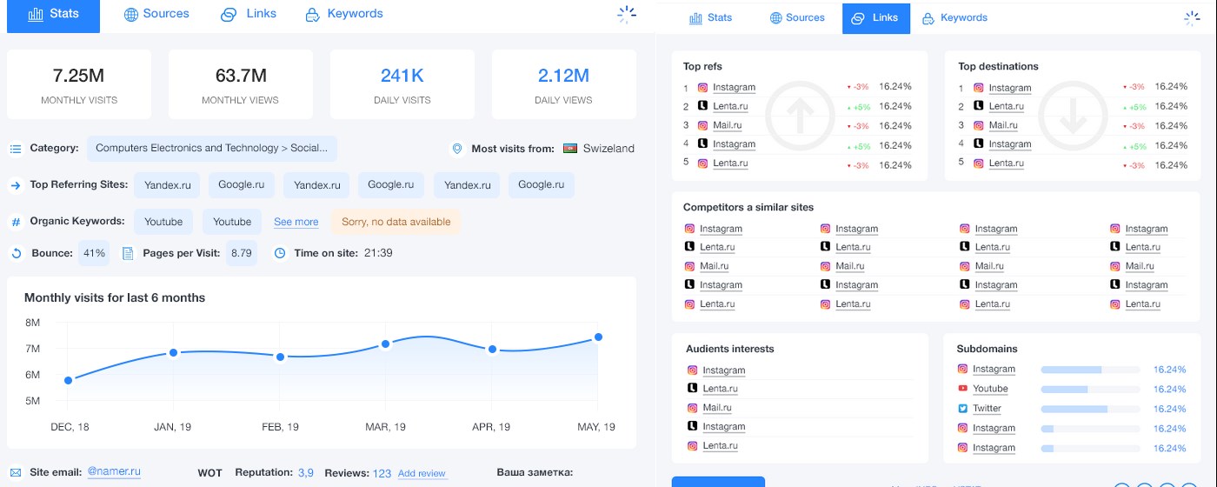Click Mail.ru icon in Top refs row 3
Image resolution: width=1217 pixels, height=487 pixels.
(703, 125)
